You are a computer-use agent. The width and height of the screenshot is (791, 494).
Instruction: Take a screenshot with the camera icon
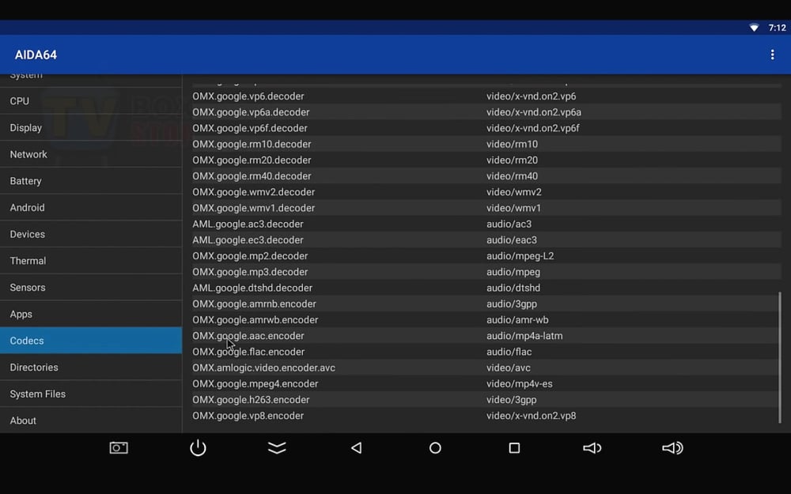point(118,447)
